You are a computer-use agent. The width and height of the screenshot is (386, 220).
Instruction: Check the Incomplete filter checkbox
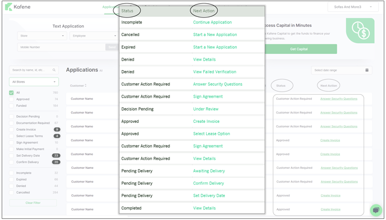coord(11,173)
